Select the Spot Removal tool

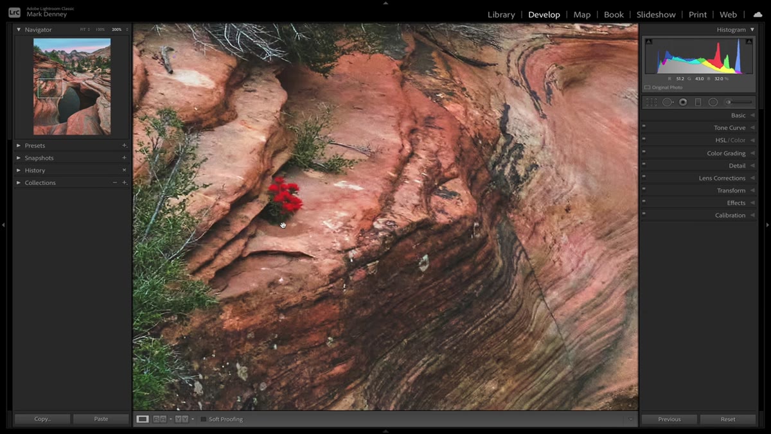tap(668, 102)
